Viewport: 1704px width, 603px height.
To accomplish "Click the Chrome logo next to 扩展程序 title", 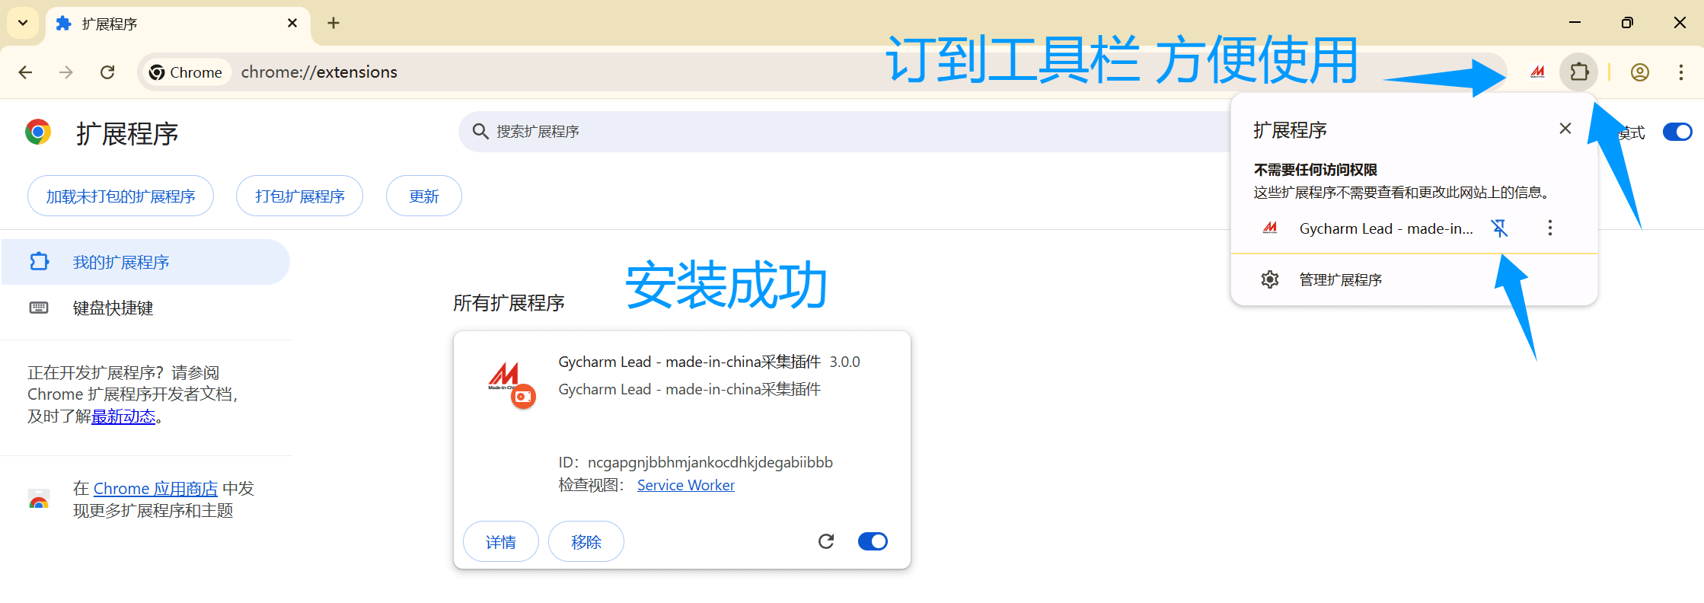I will click(x=38, y=132).
